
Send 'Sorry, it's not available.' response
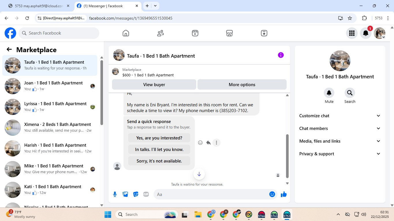tap(159, 161)
